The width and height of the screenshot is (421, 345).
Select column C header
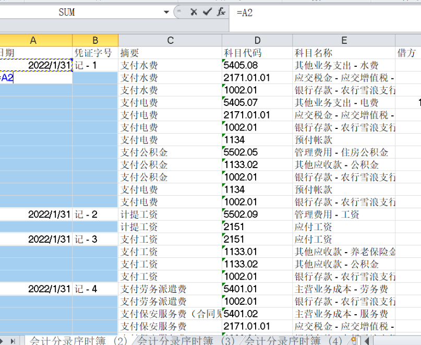tap(170, 40)
